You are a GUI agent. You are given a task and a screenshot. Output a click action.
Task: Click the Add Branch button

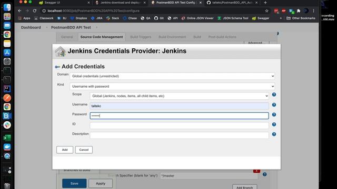coord(244,187)
